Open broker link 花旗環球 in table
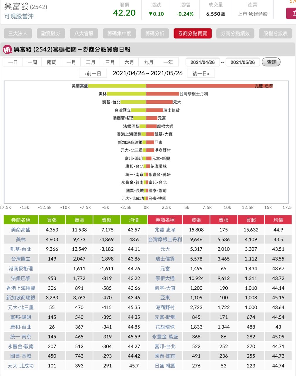The image size is (296, 376). pos(165,327)
